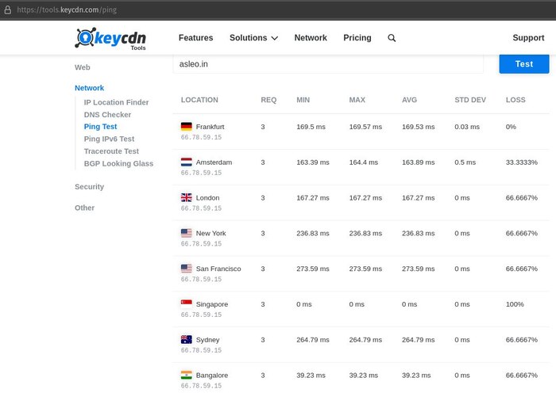
Task: Open the Features menu item
Action: click(x=195, y=38)
